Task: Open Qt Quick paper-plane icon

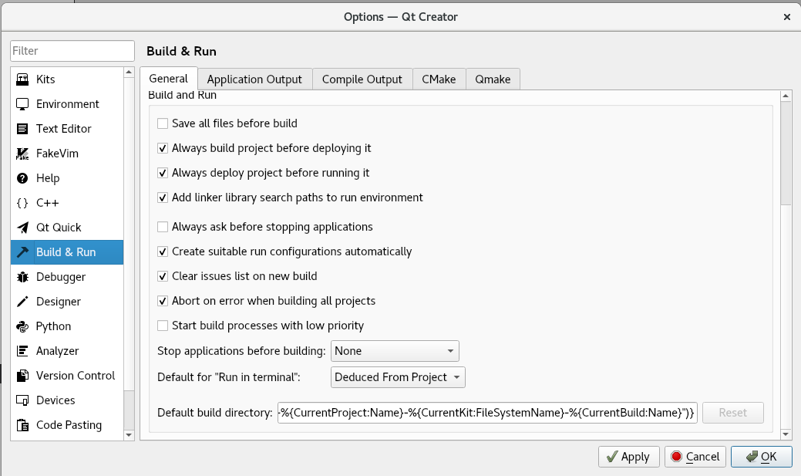Action: click(x=22, y=228)
